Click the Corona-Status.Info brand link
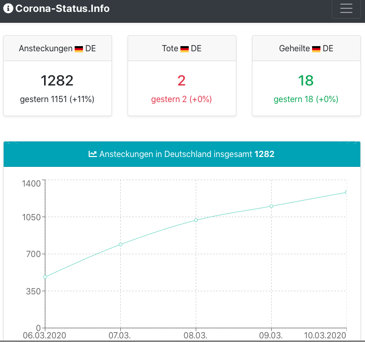 point(62,9)
